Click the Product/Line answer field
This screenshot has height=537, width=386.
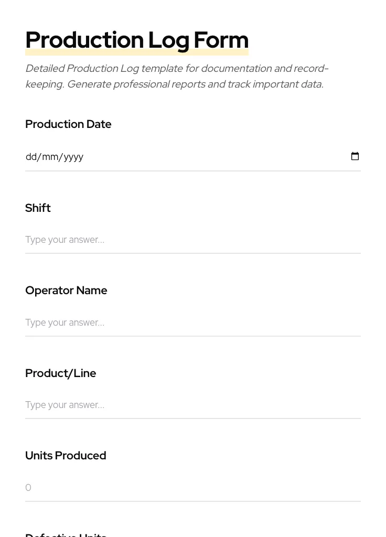157,405
